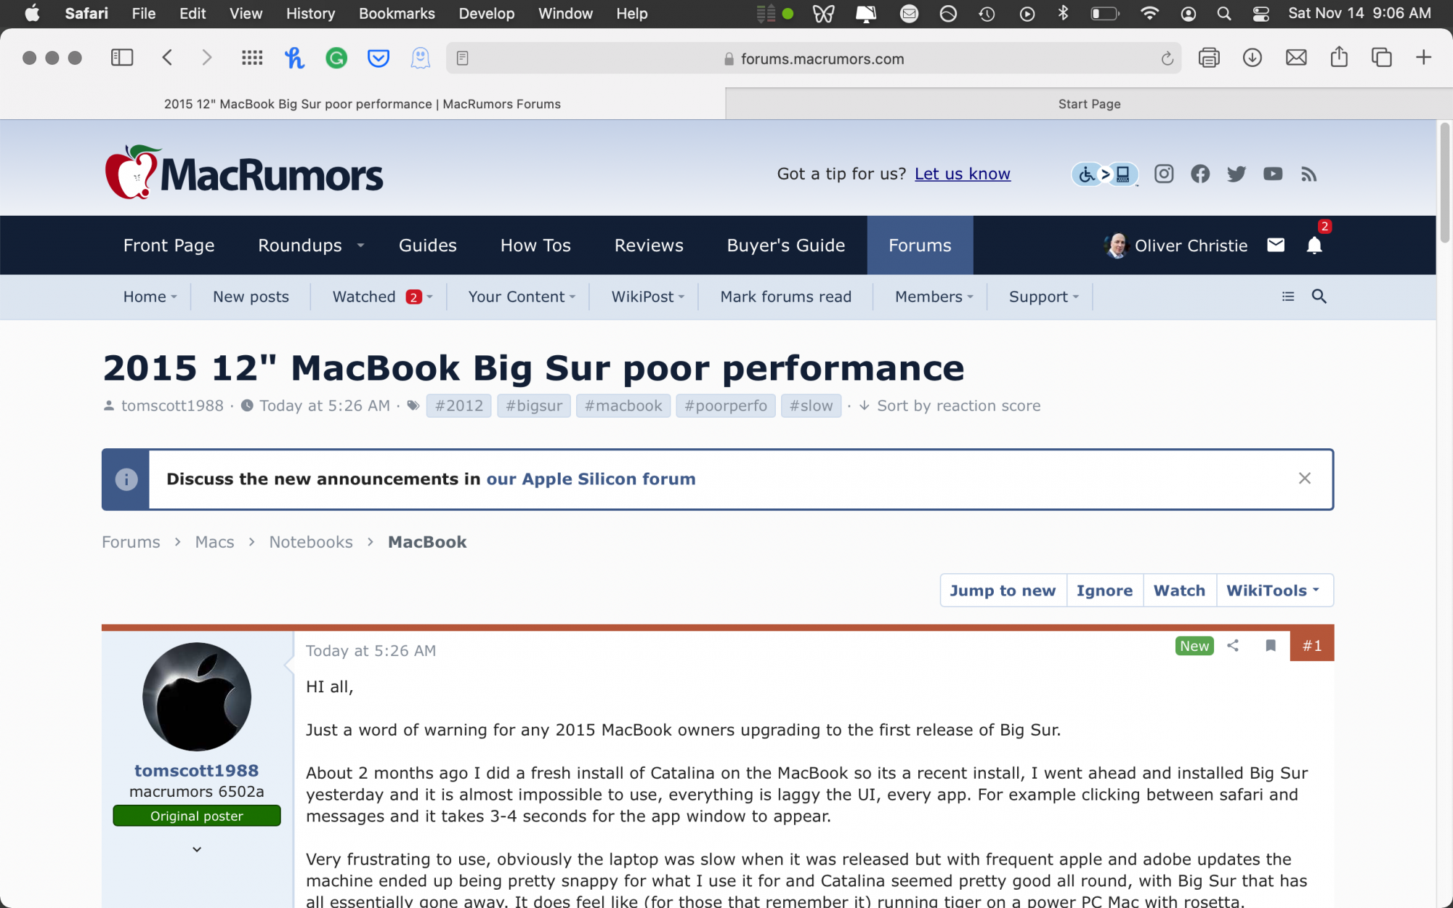This screenshot has height=908, width=1453.
Task: Go back to previous page
Action: (167, 58)
